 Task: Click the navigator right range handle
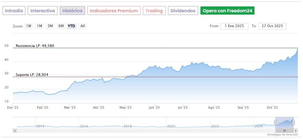293,123
